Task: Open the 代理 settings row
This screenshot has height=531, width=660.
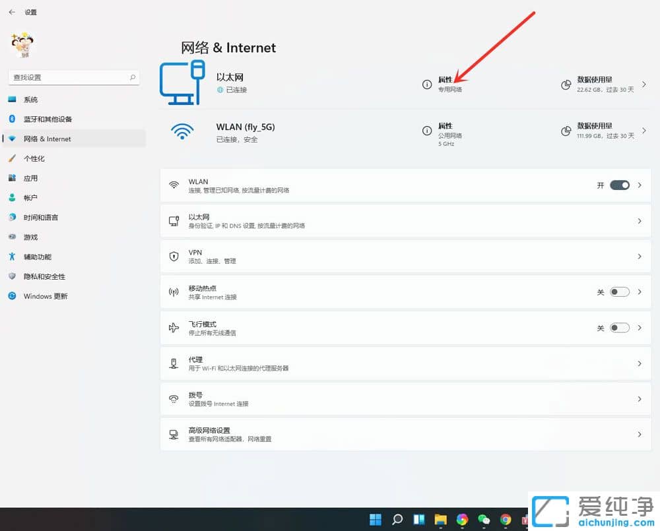Action: click(x=406, y=363)
